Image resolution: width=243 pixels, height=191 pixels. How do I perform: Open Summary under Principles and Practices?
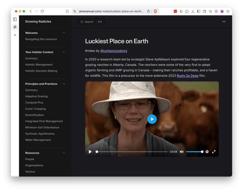pyautogui.click(x=32, y=90)
